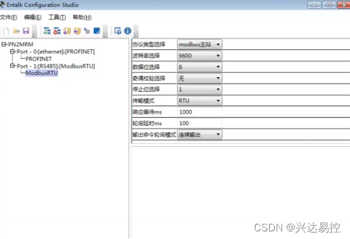
Task: Open the 工具(T) menu
Action: click(x=57, y=17)
